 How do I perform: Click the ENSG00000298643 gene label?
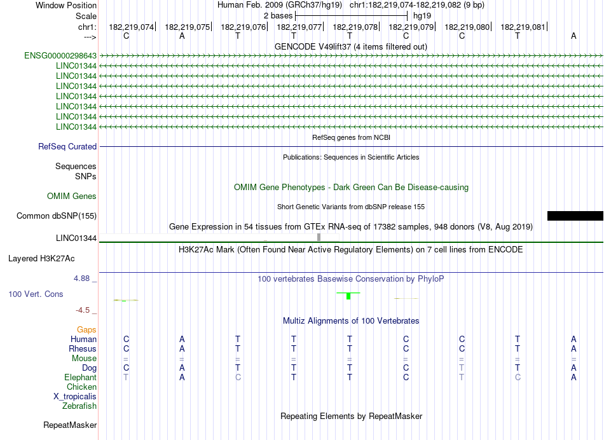tap(60, 56)
